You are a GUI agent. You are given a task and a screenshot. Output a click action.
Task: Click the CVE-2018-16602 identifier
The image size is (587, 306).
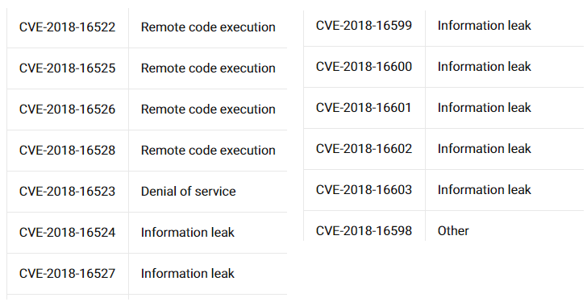tap(364, 149)
